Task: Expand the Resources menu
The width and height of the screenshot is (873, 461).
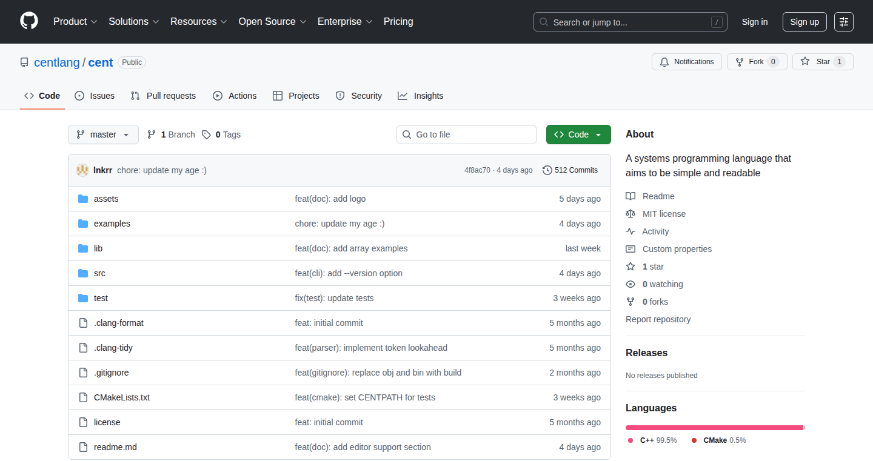Action: tap(199, 22)
